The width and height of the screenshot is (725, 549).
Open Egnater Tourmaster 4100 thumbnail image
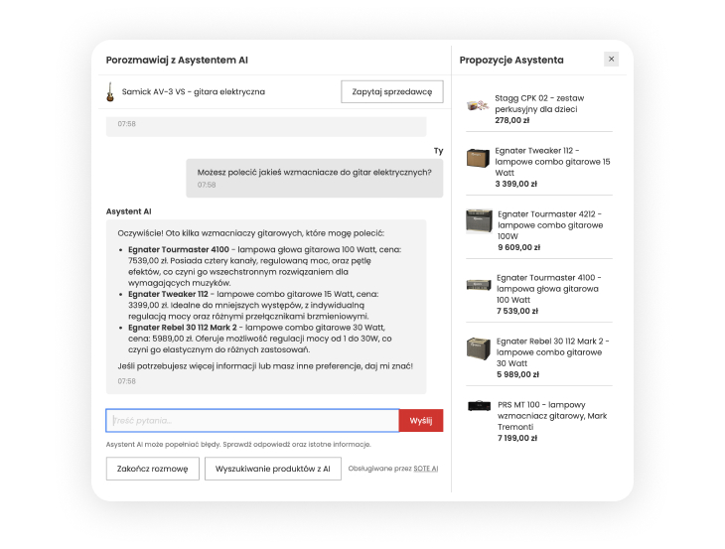coord(479,285)
